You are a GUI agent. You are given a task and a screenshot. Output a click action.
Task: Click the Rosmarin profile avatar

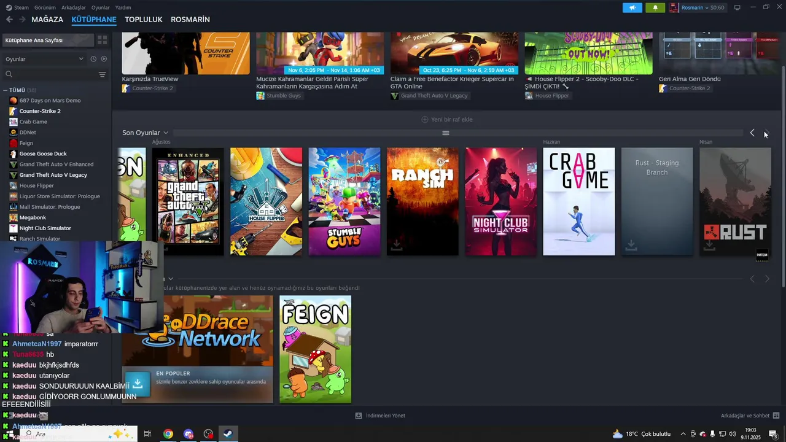coord(674,7)
